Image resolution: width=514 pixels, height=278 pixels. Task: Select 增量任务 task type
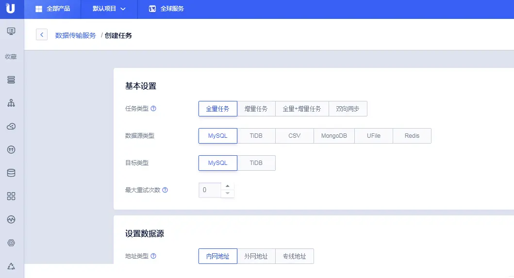256,109
